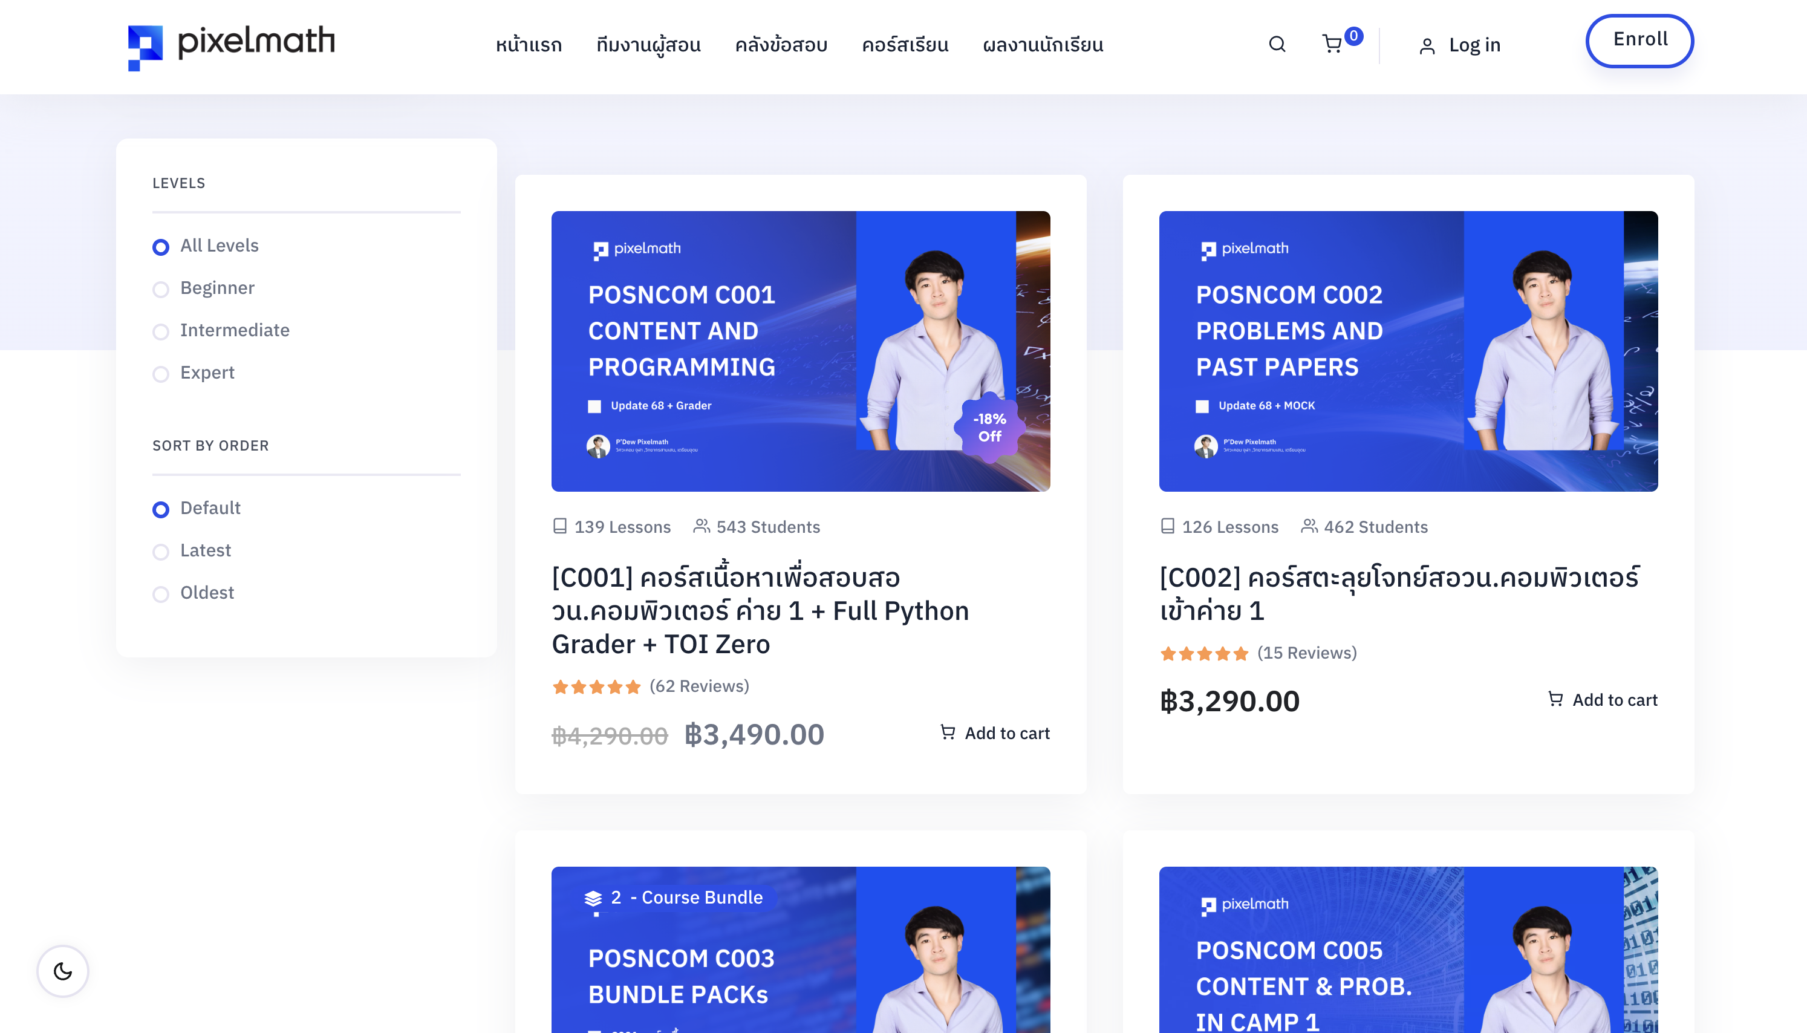The width and height of the screenshot is (1807, 1033).
Task: Open POSNCOM C001 course thumbnail
Action: (801, 351)
